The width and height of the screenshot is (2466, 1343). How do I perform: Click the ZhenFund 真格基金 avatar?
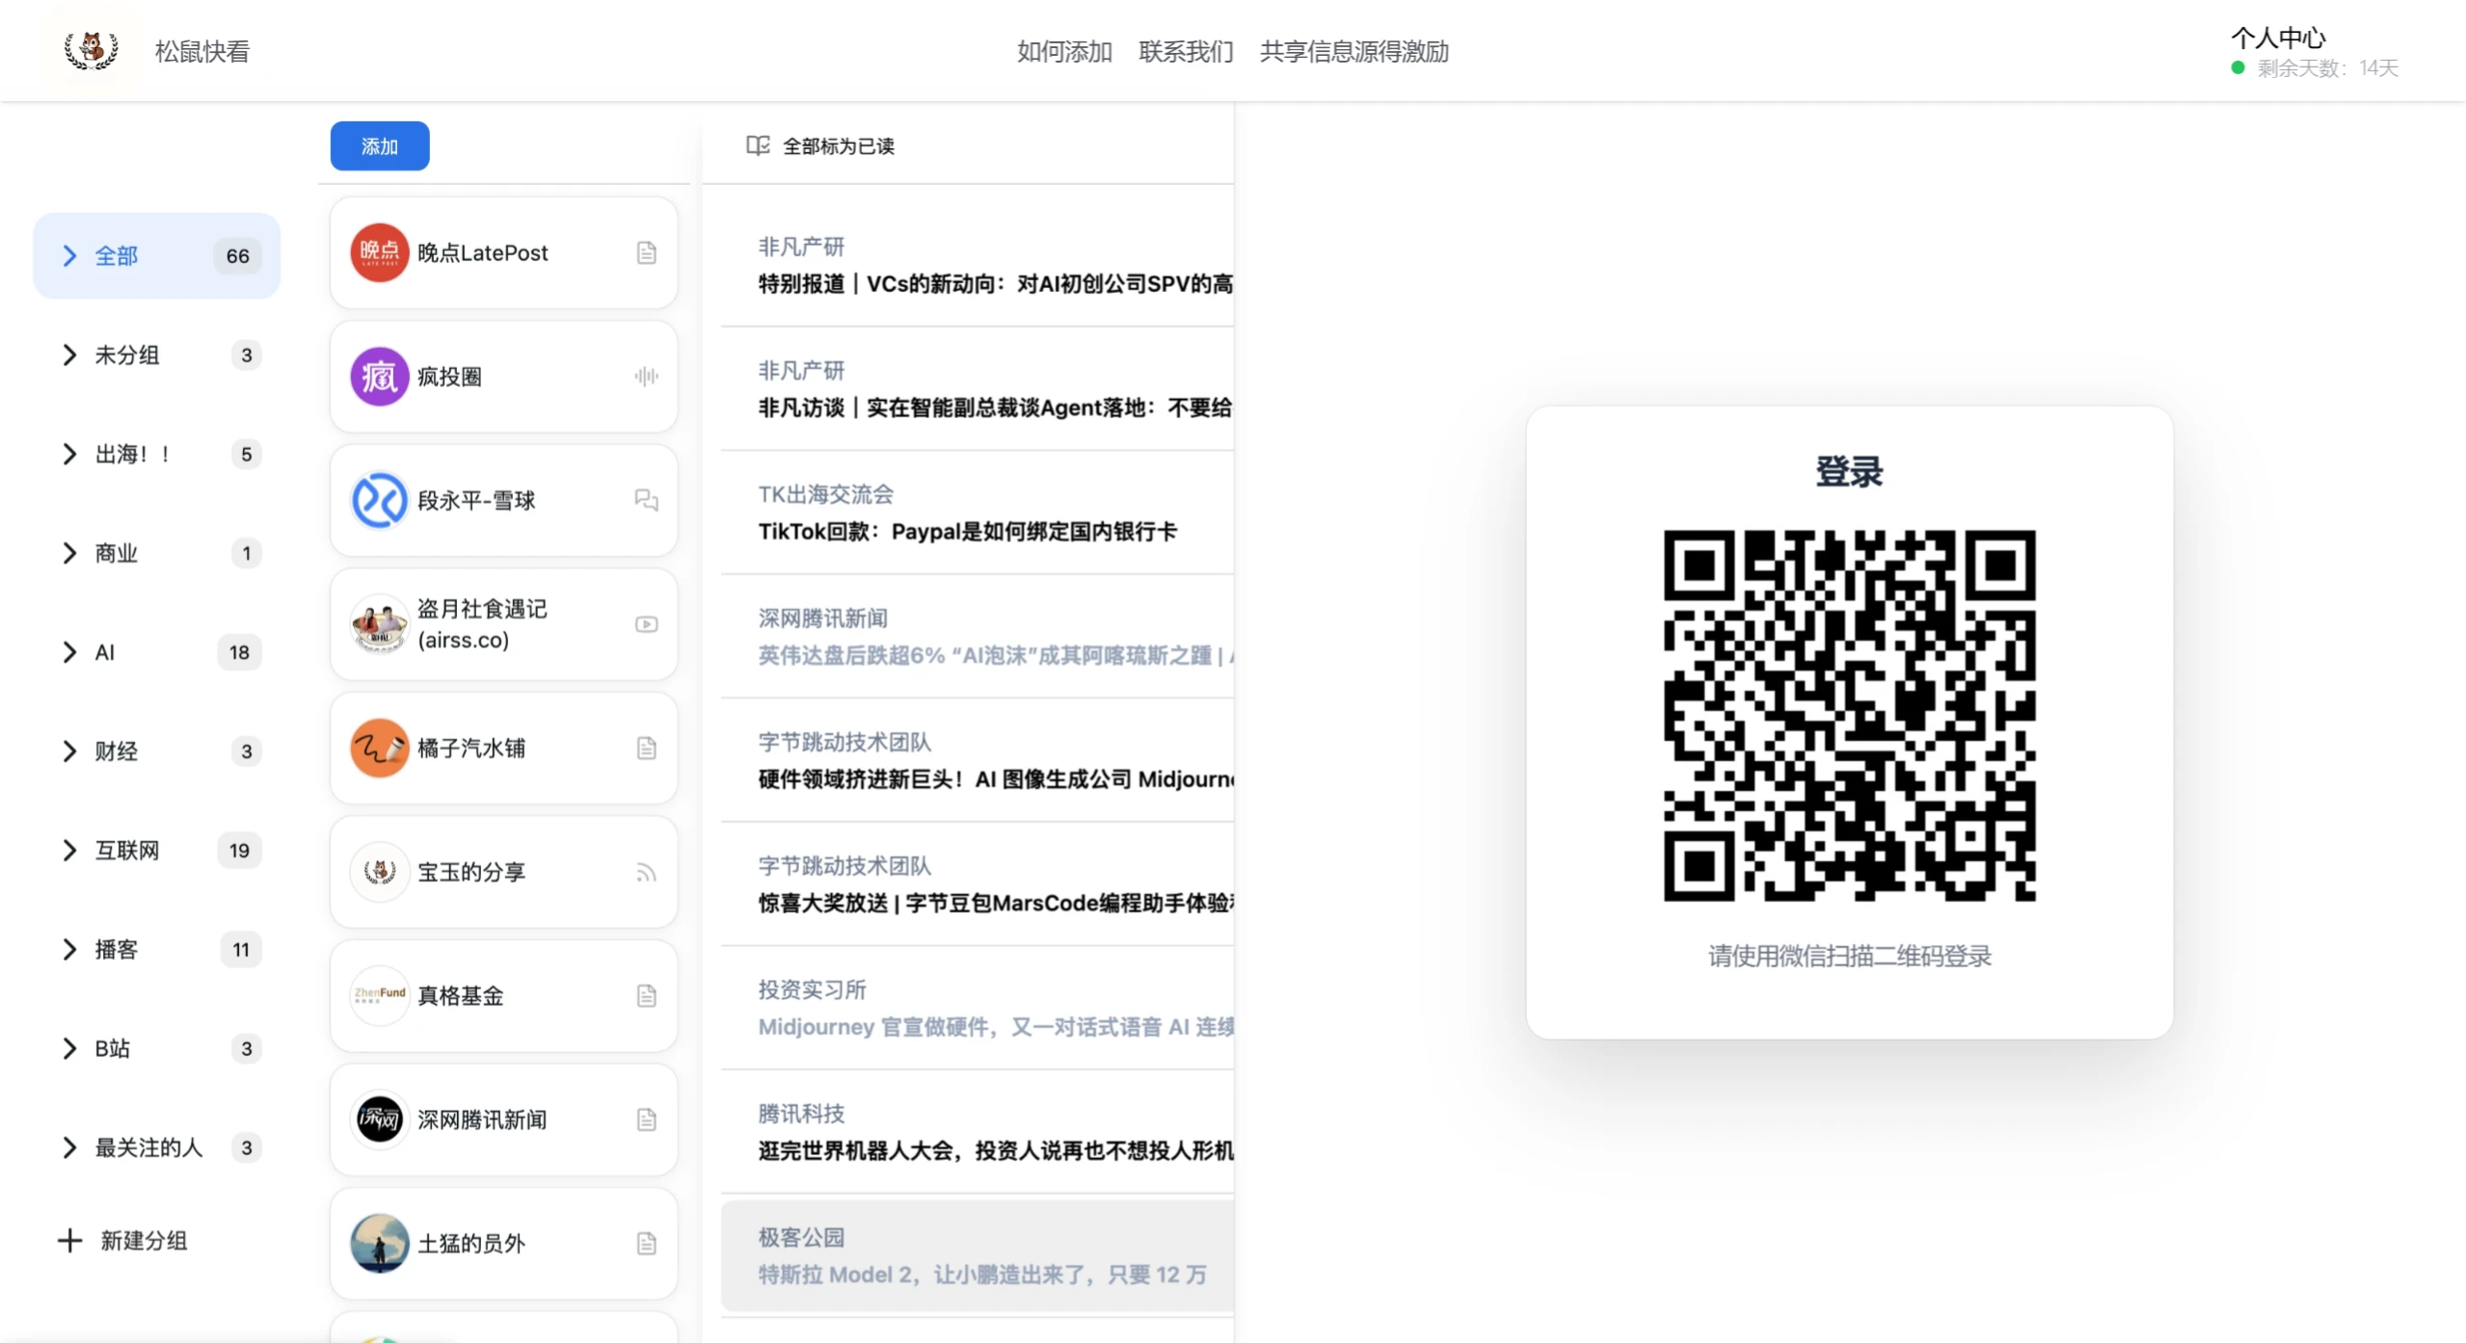[x=379, y=995]
